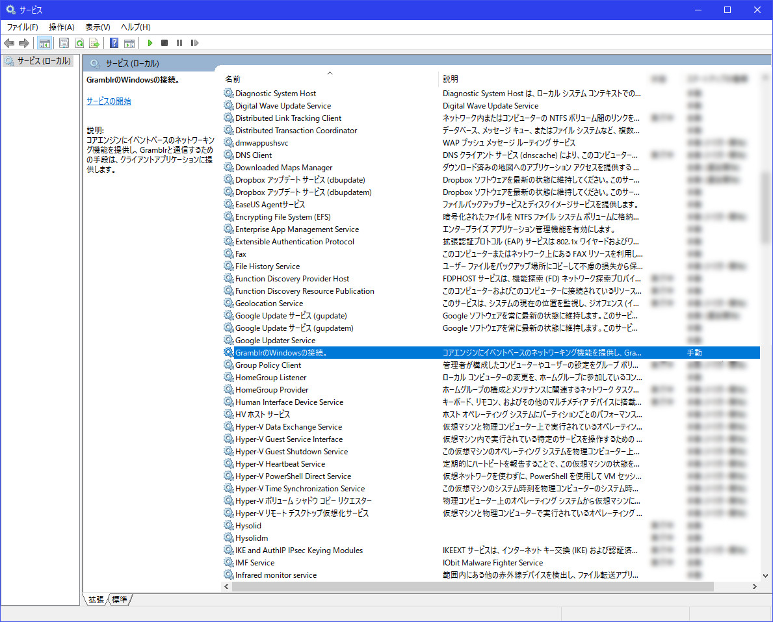Open the 操作(A) menu
The height and width of the screenshot is (622, 773).
pos(62,27)
